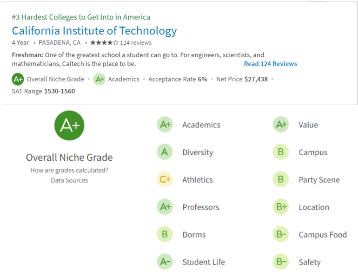Click the C+ grade badge for Athletics

tap(165, 179)
